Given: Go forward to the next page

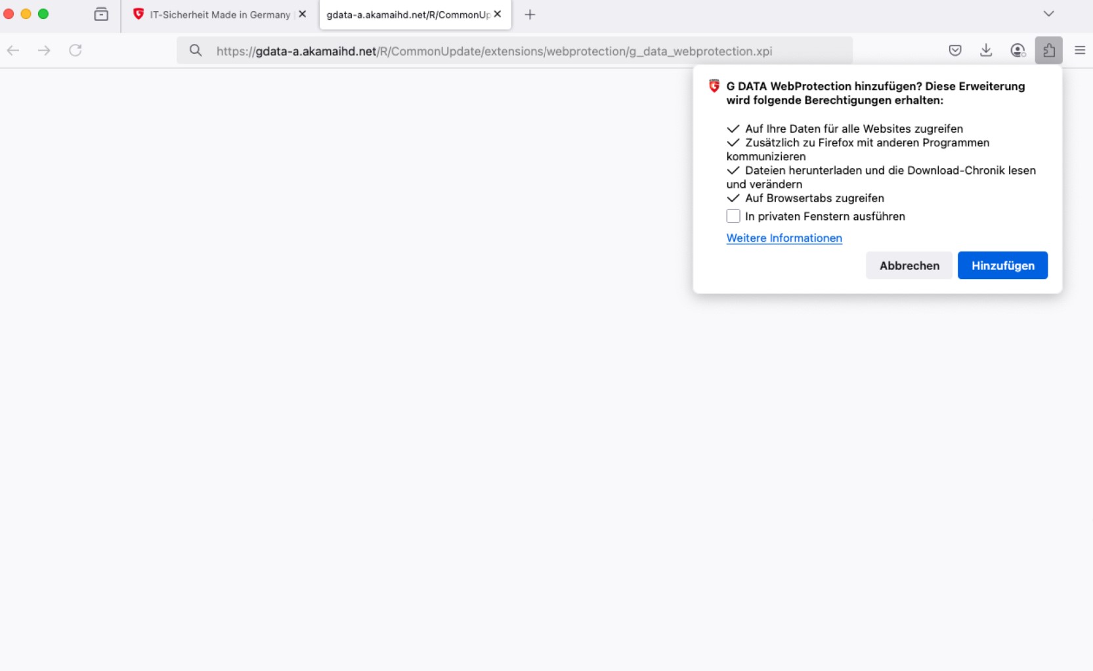Looking at the screenshot, I should (44, 51).
